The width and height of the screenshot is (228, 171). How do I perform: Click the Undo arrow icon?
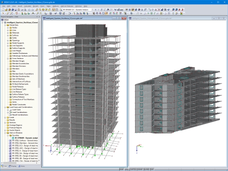pyautogui.click(x=29, y=10)
